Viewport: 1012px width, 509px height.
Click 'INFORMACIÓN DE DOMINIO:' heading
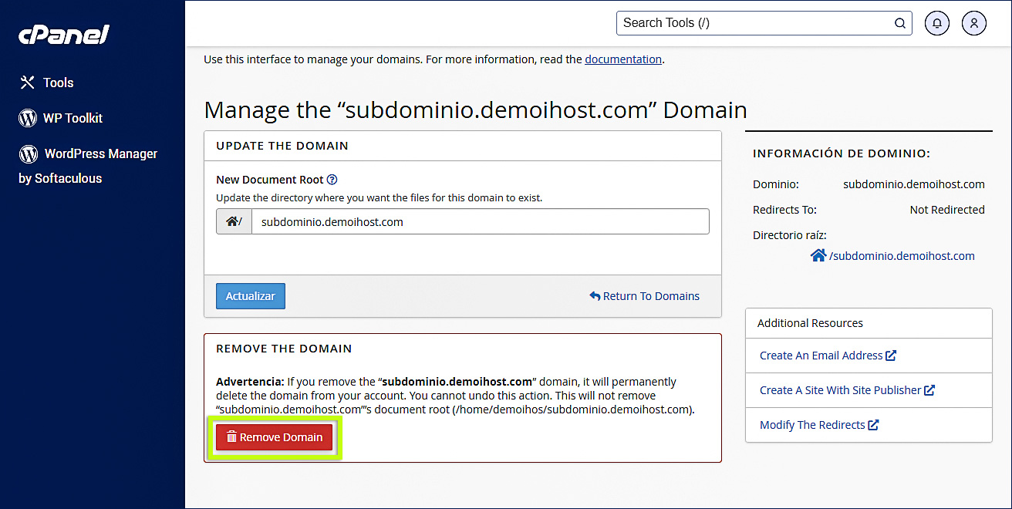(x=842, y=153)
